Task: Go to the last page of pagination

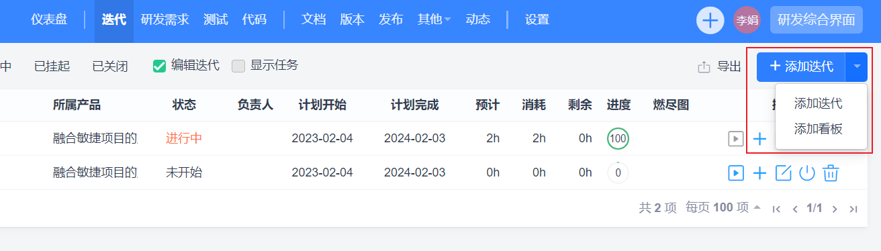Action: 853,209
